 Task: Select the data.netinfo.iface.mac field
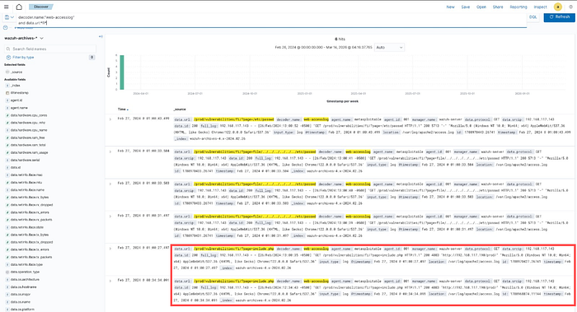[x=26, y=175]
